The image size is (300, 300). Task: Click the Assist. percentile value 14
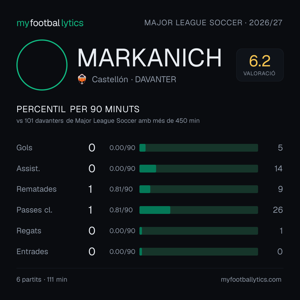coord(278,169)
